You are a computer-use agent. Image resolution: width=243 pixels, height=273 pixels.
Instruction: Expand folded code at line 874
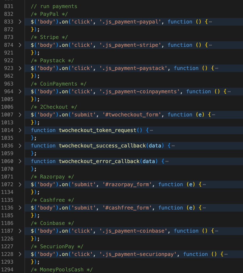coord(20,45)
